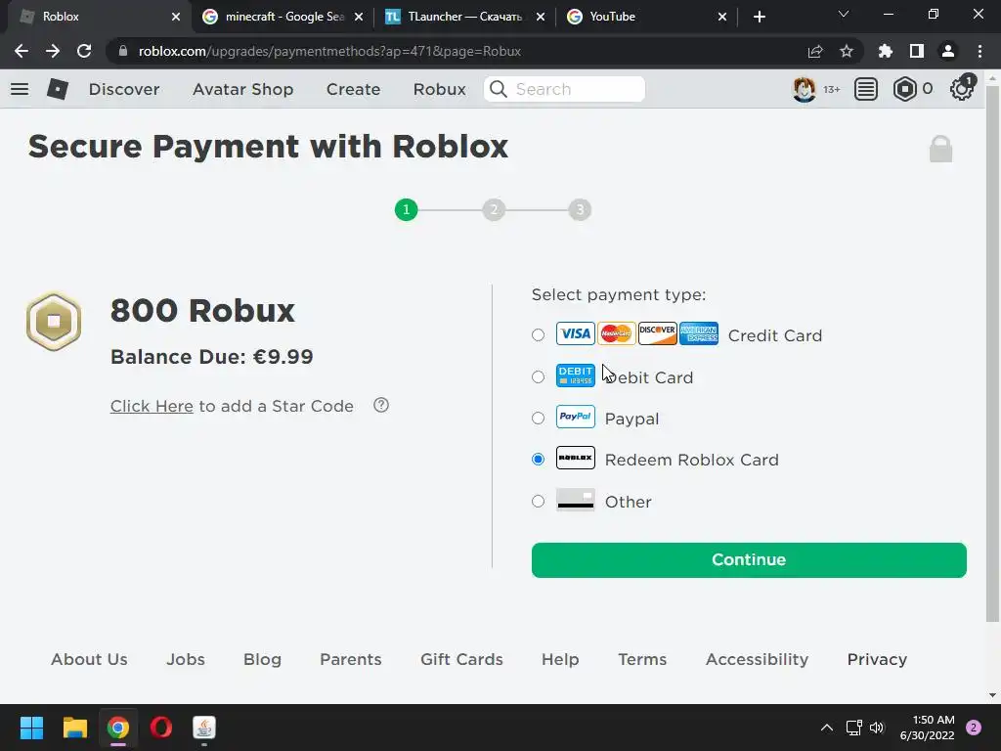Switch to the minecraft Google Search tab

(283, 17)
